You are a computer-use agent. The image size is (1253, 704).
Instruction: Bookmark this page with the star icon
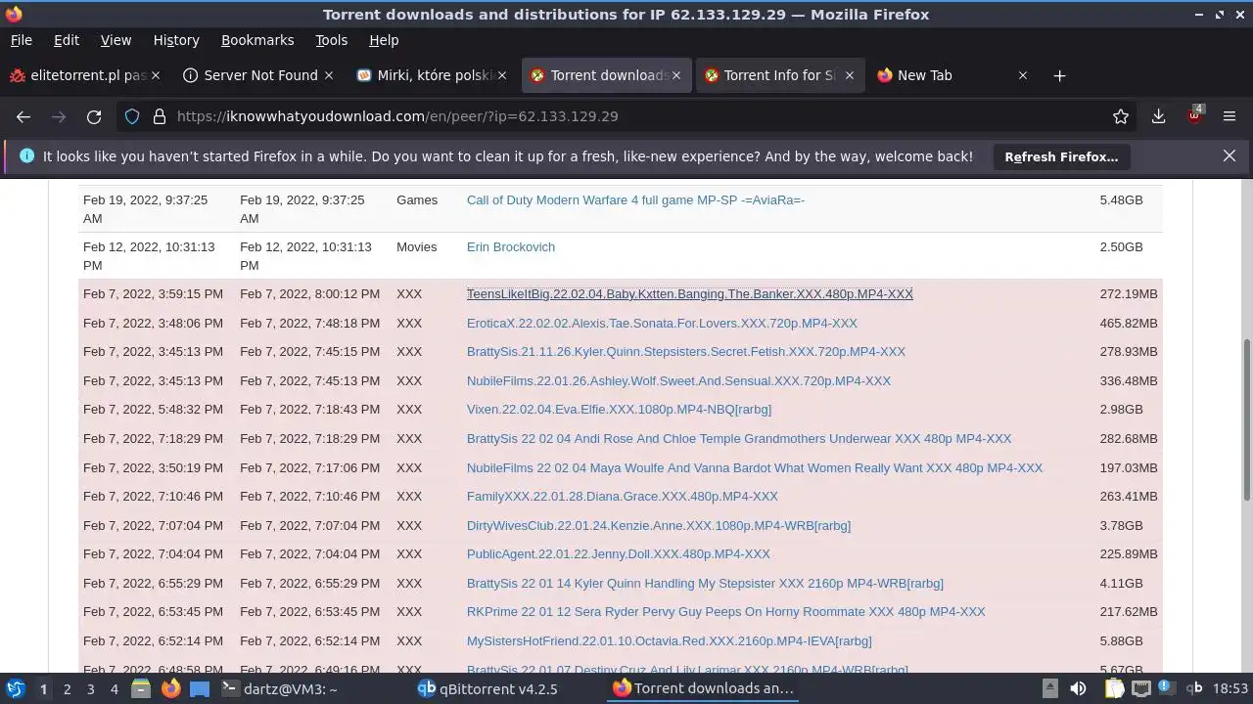tap(1121, 116)
